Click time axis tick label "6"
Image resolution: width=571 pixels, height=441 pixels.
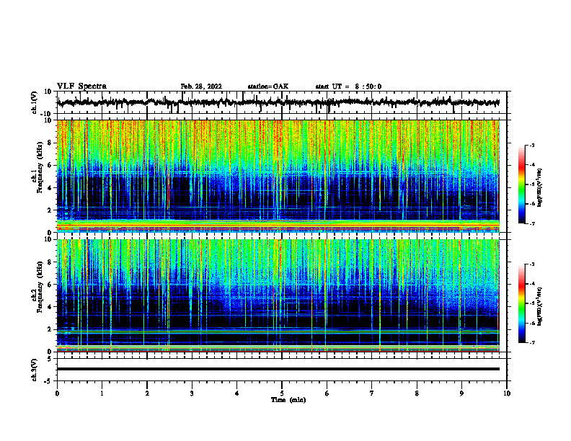click(327, 393)
